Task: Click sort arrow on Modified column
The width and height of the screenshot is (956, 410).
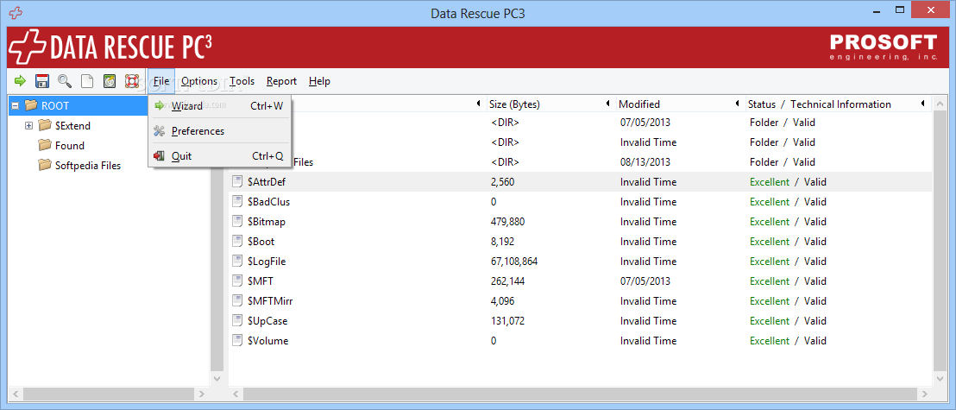Action: (x=737, y=104)
